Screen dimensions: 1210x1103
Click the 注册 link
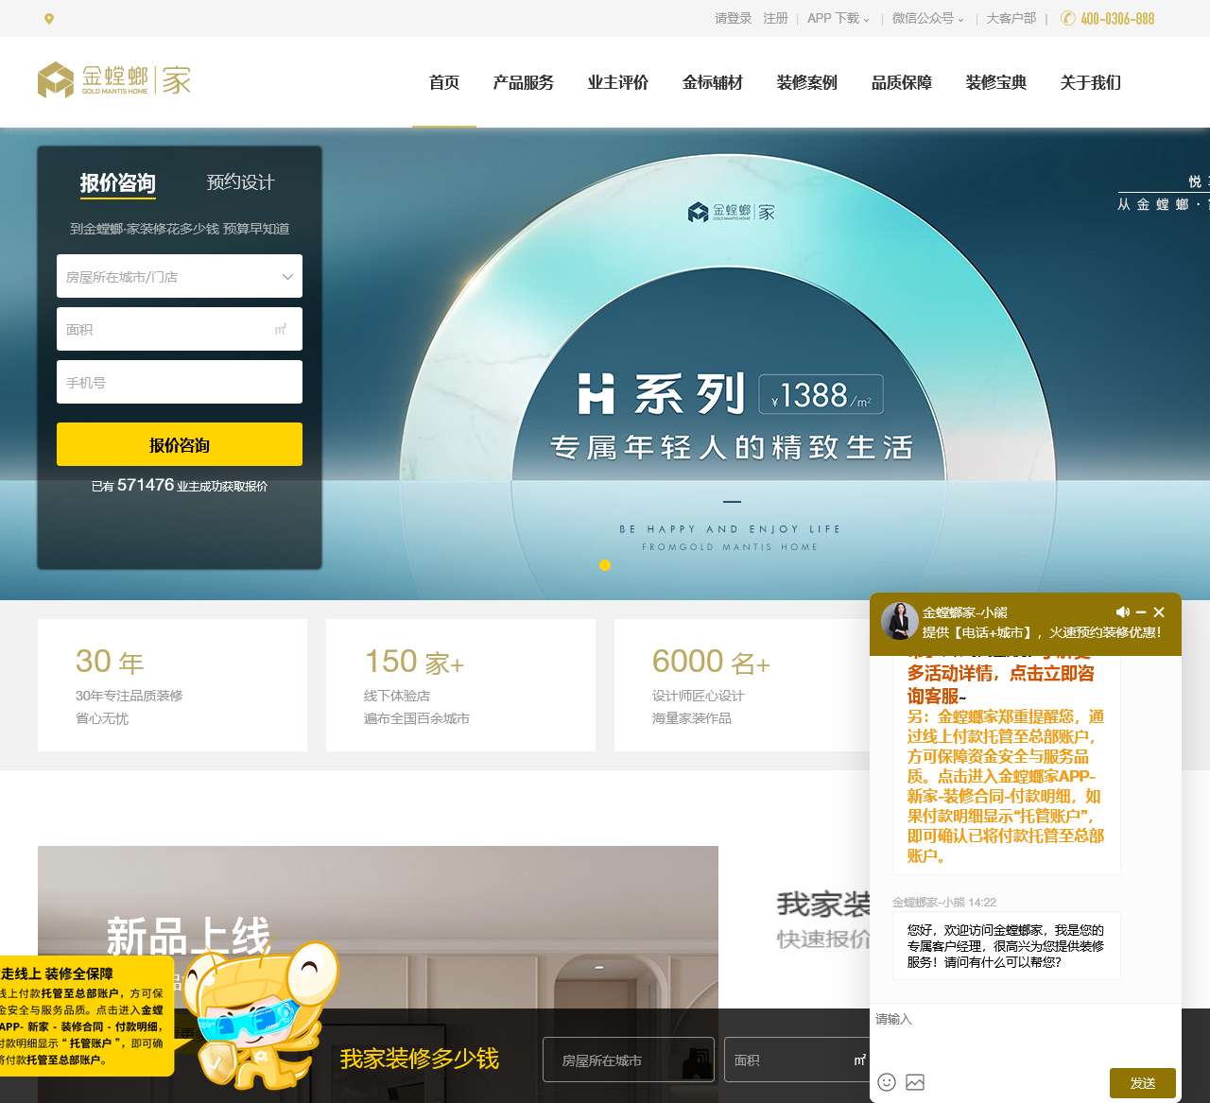click(775, 18)
